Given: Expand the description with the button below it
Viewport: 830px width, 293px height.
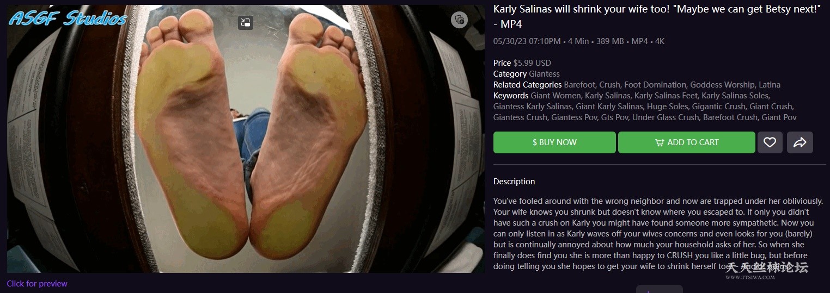Looking at the screenshot, I should [x=659, y=289].
